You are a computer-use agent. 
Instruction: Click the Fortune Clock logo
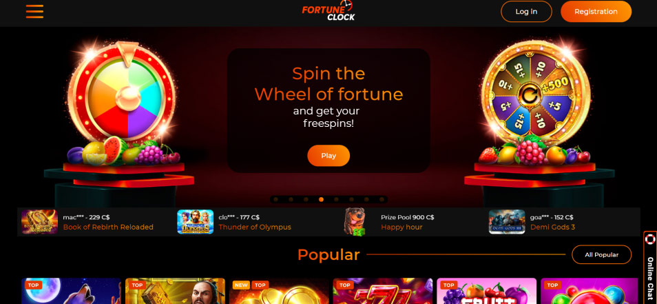328,11
